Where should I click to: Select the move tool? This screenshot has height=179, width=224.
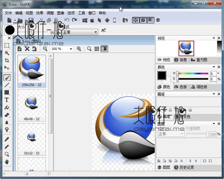tap(7, 68)
